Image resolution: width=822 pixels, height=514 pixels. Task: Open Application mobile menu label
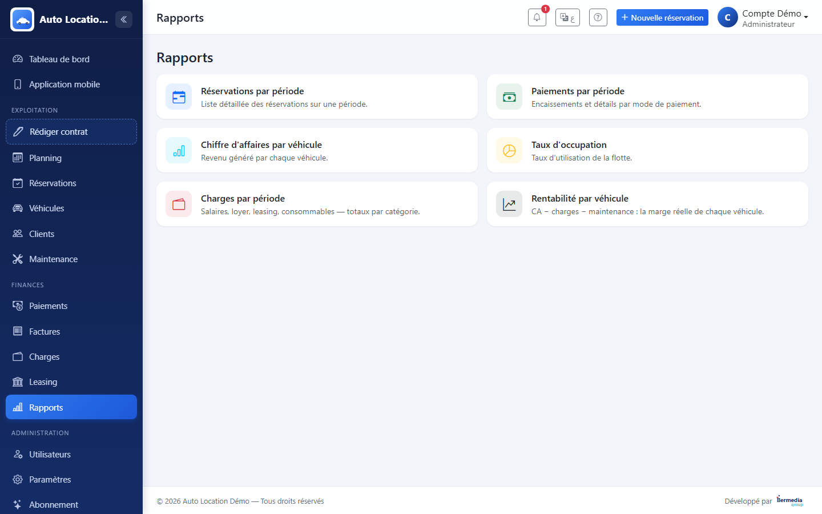pyautogui.click(x=65, y=84)
